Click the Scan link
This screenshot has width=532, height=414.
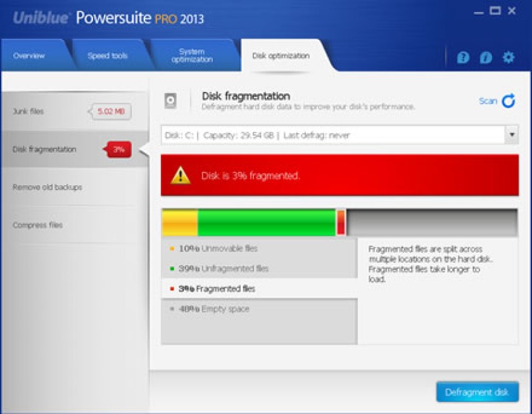tap(488, 101)
